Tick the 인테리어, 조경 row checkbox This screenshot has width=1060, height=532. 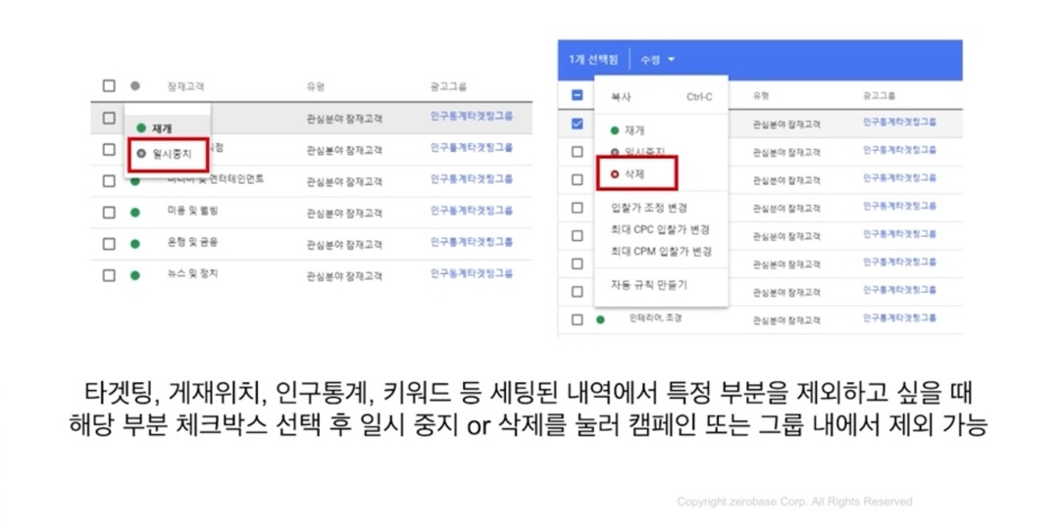tap(578, 319)
